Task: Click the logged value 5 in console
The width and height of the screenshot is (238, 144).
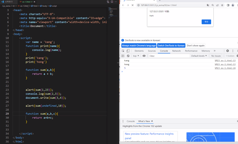Action: click(x=125, y=68)
